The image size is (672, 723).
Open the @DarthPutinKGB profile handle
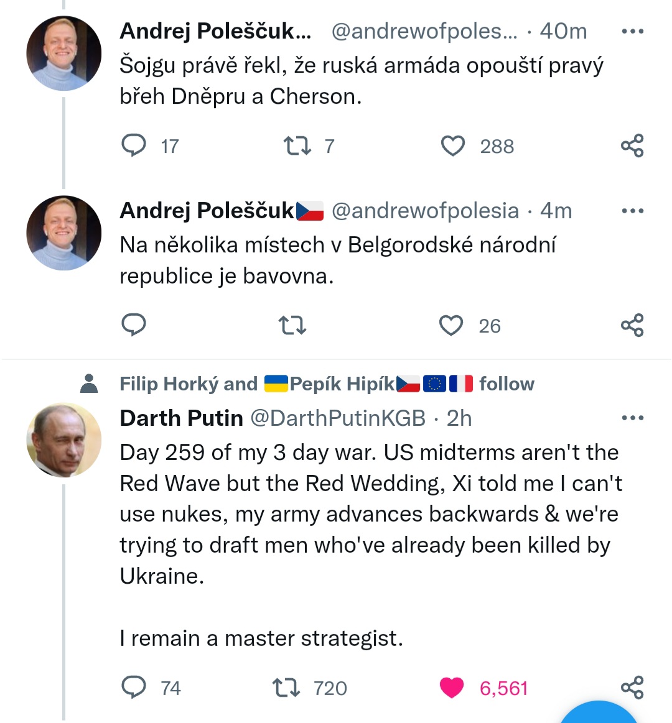tap(338, 418)
